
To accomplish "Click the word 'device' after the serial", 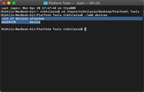I will click(35, 22).
